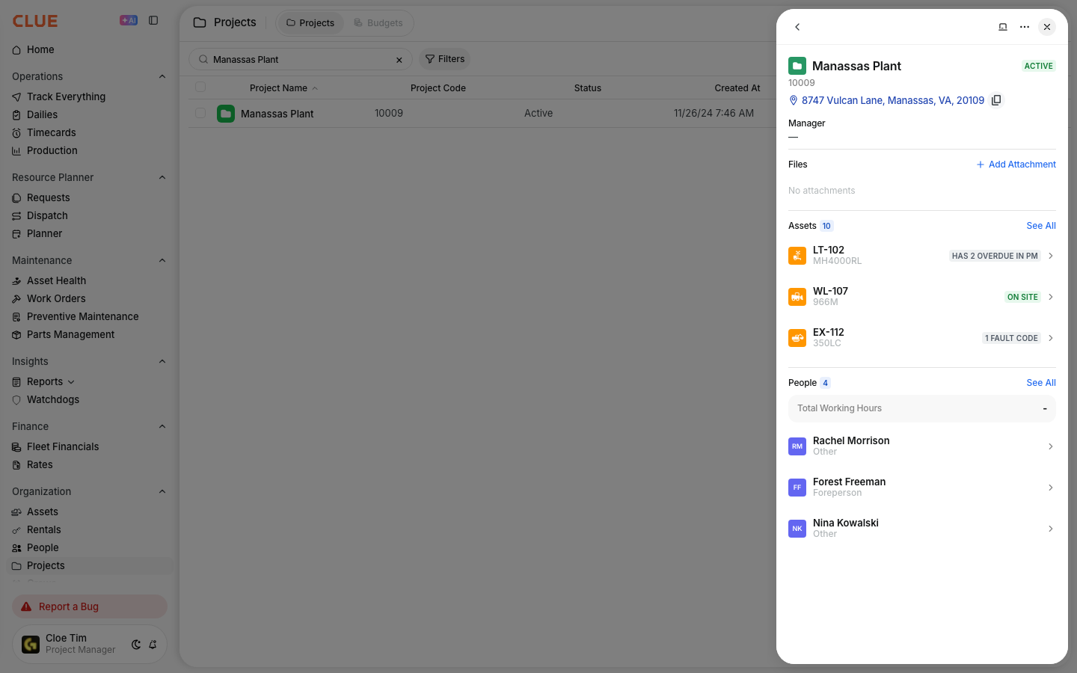
Task: Collapse the Maintenance section
Action: tap(162, 260)
